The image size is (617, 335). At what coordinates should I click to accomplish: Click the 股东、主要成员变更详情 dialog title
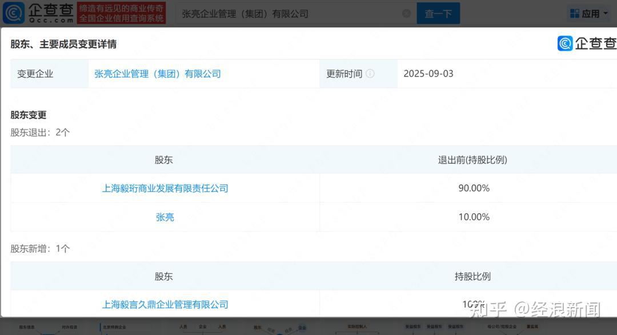63,44
